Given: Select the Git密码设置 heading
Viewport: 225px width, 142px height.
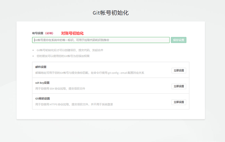Looking at the screenshot, I should [42, 99].
